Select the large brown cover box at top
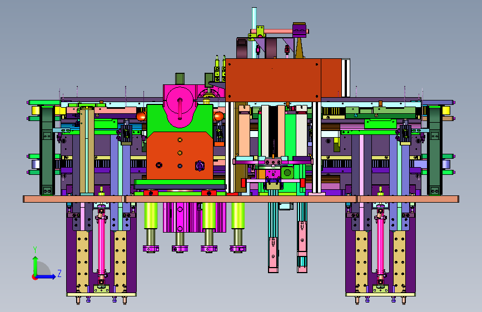This screenshot has height=312, width=482. 284,80
